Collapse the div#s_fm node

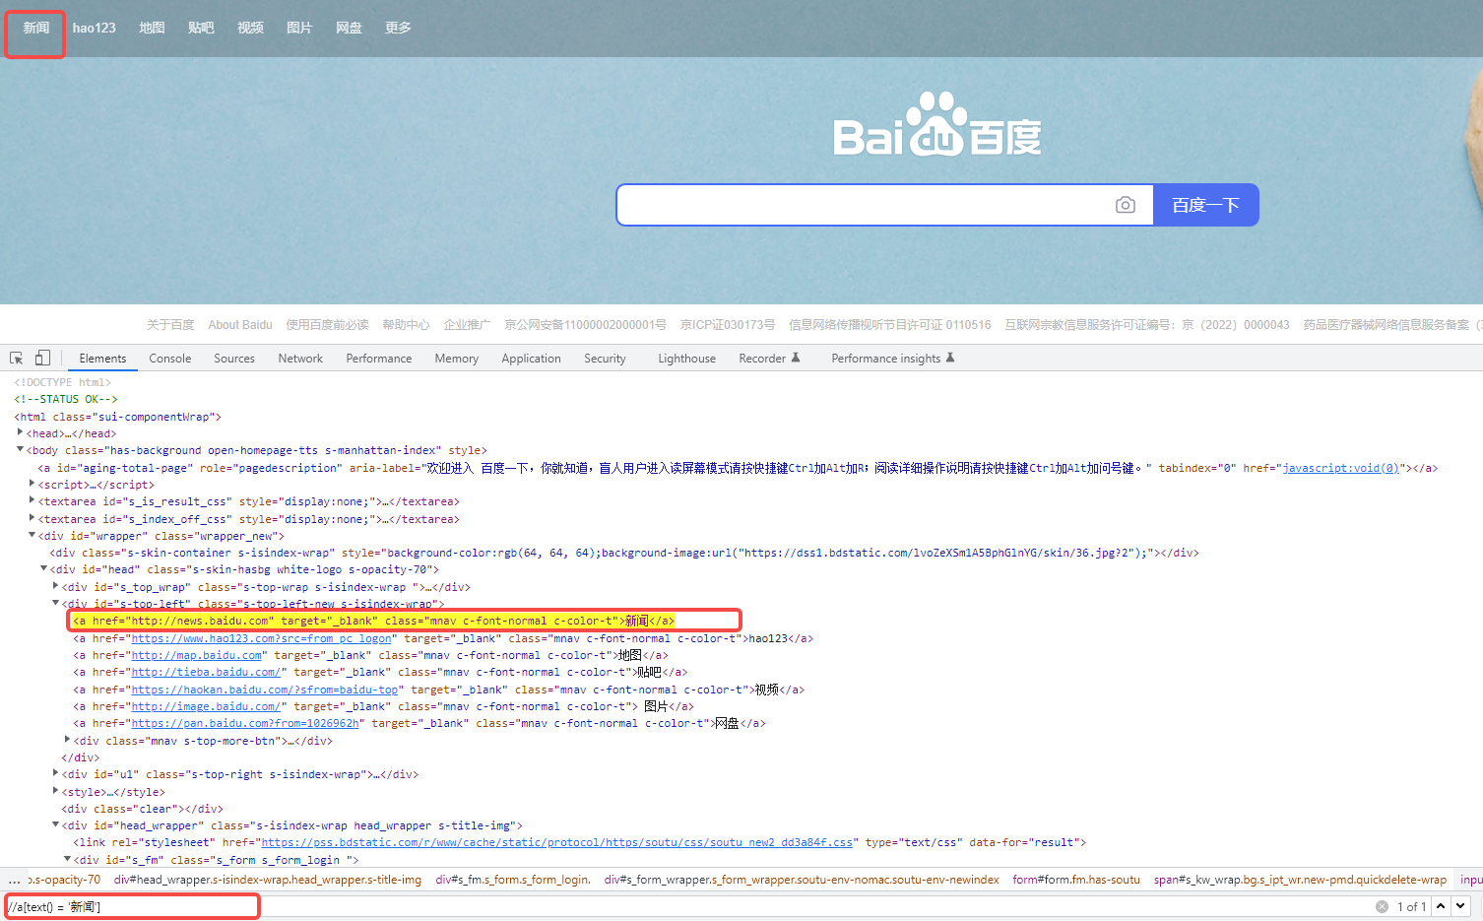[x=67, y=860]
